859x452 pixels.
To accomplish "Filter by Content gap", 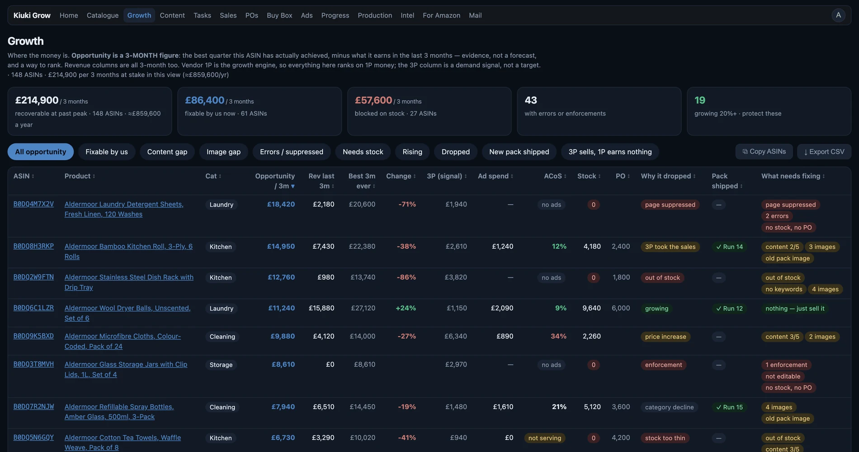I will pos(167,152).
